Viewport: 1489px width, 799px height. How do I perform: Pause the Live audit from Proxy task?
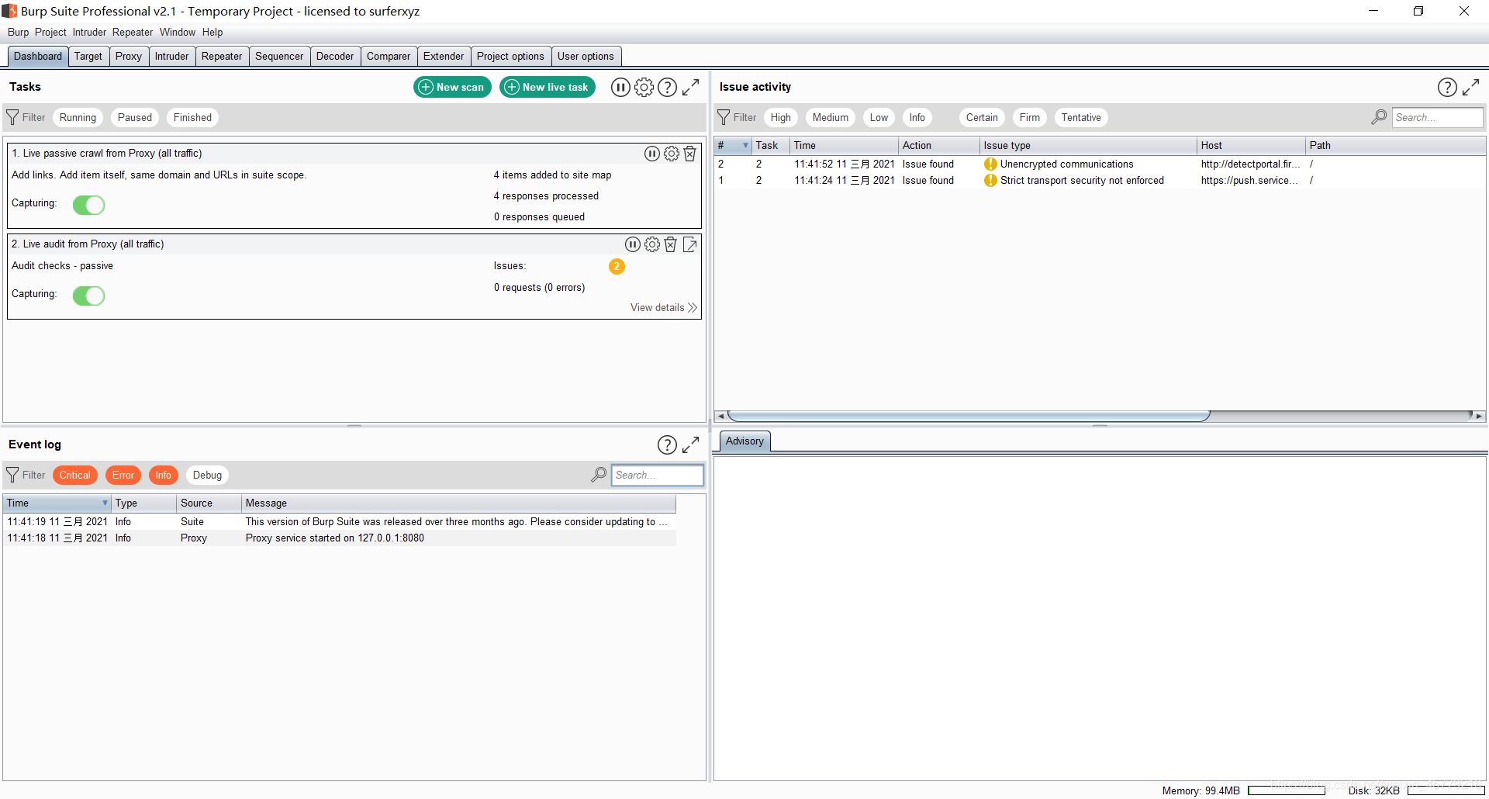click(x=633, y=244)
